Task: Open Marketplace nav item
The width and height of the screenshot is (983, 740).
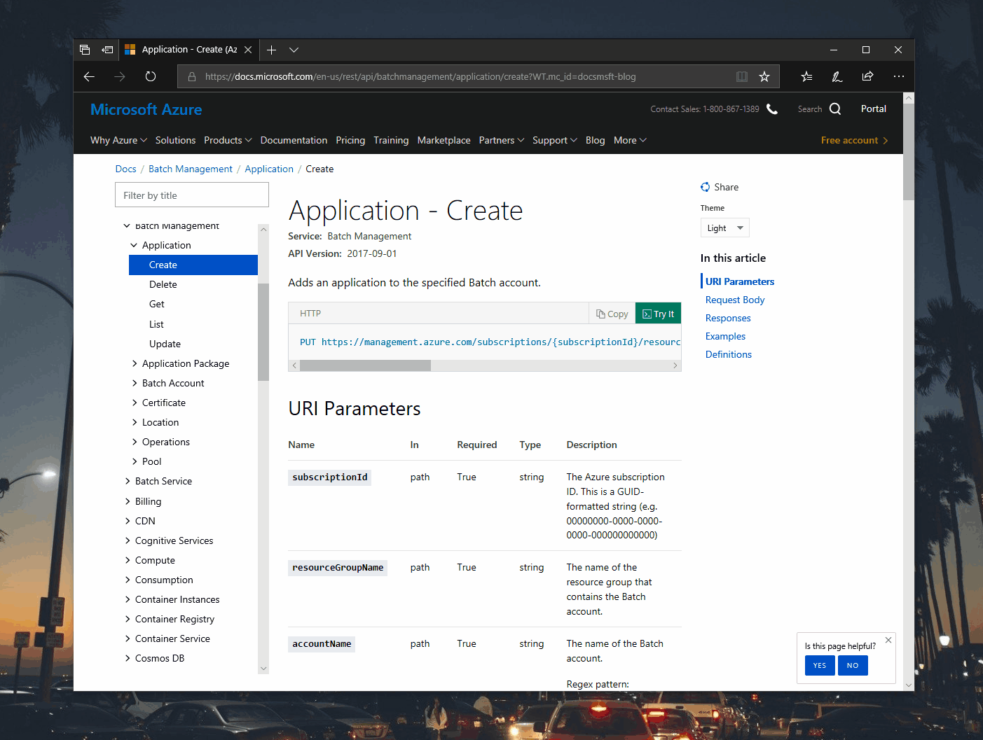Action: (x=444, y=141)
